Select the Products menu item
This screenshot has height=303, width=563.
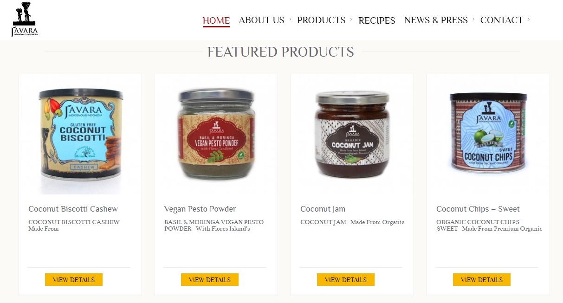click(321, 20)
